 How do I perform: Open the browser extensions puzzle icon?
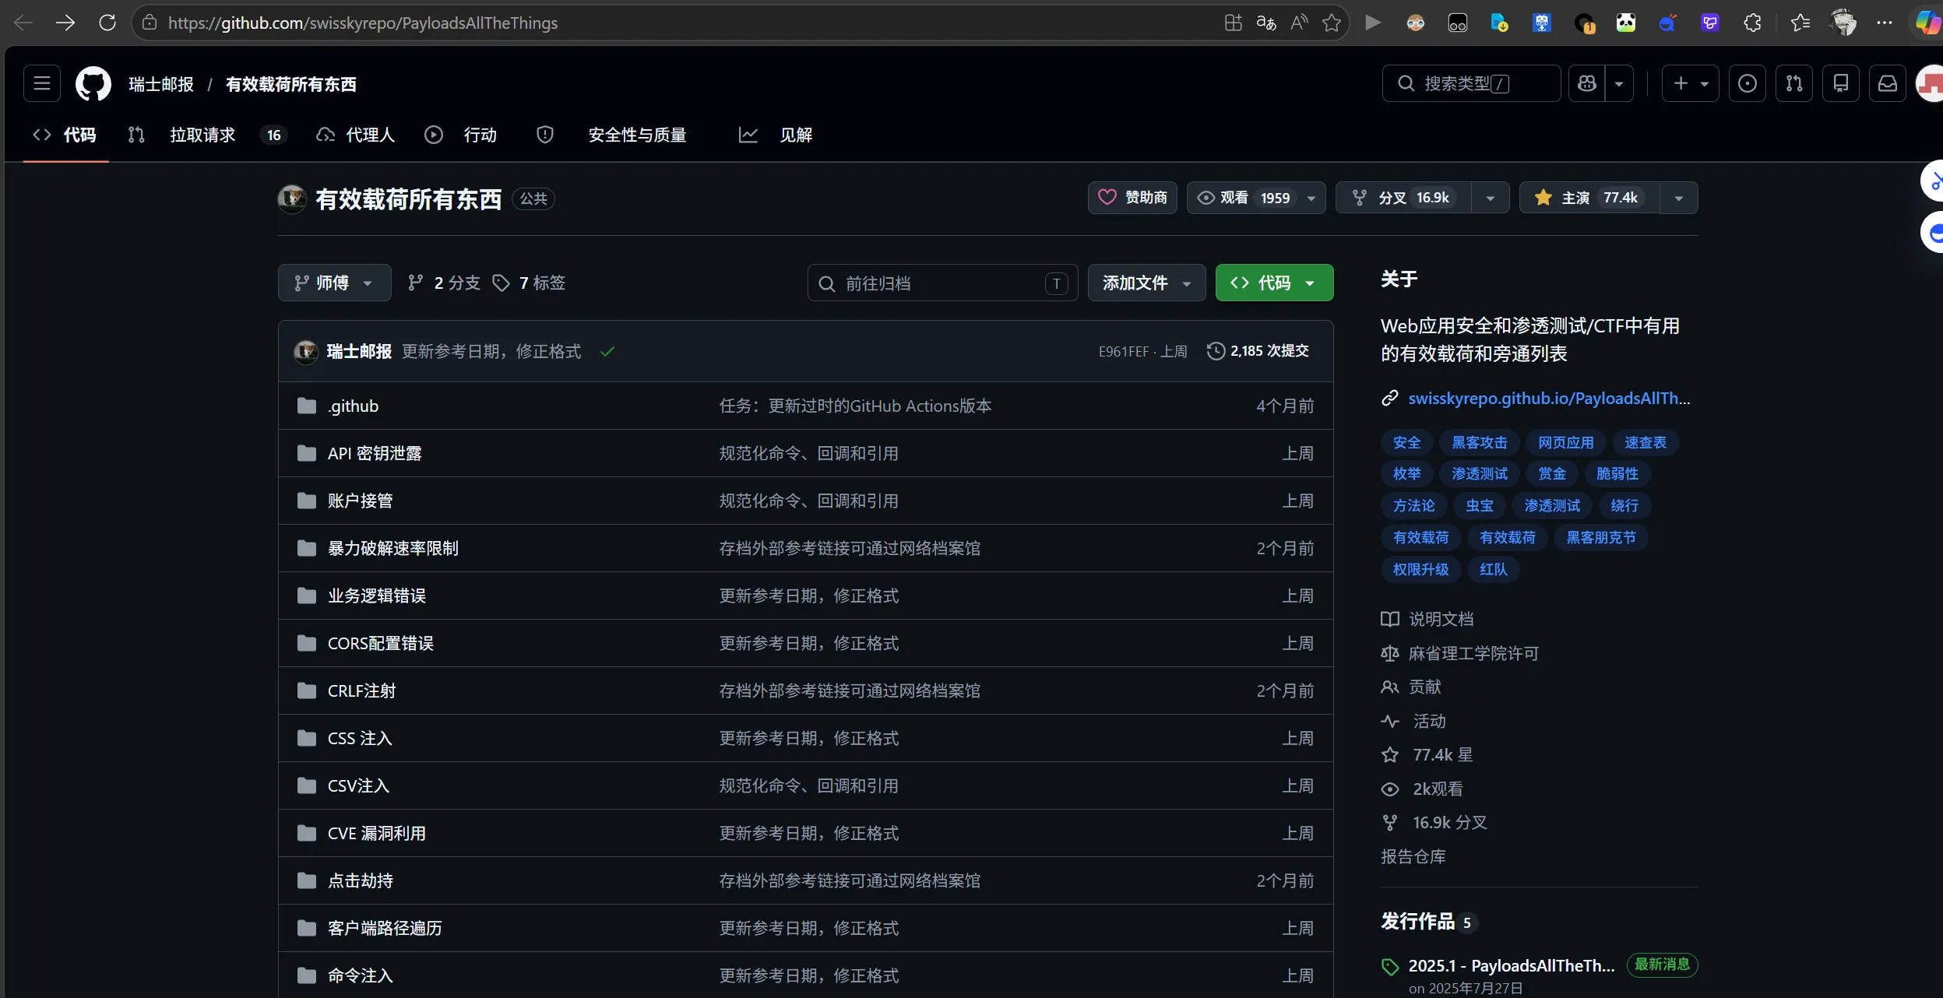pyautogui.click(x=1752, y=23)
